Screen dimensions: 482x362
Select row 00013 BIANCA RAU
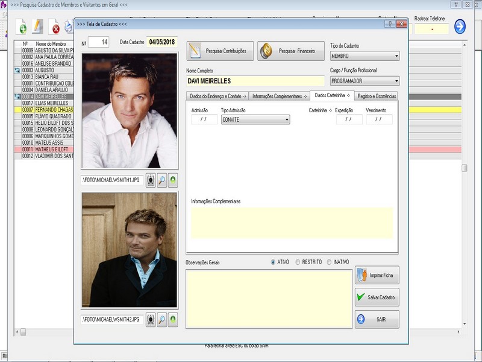[44, 77]
